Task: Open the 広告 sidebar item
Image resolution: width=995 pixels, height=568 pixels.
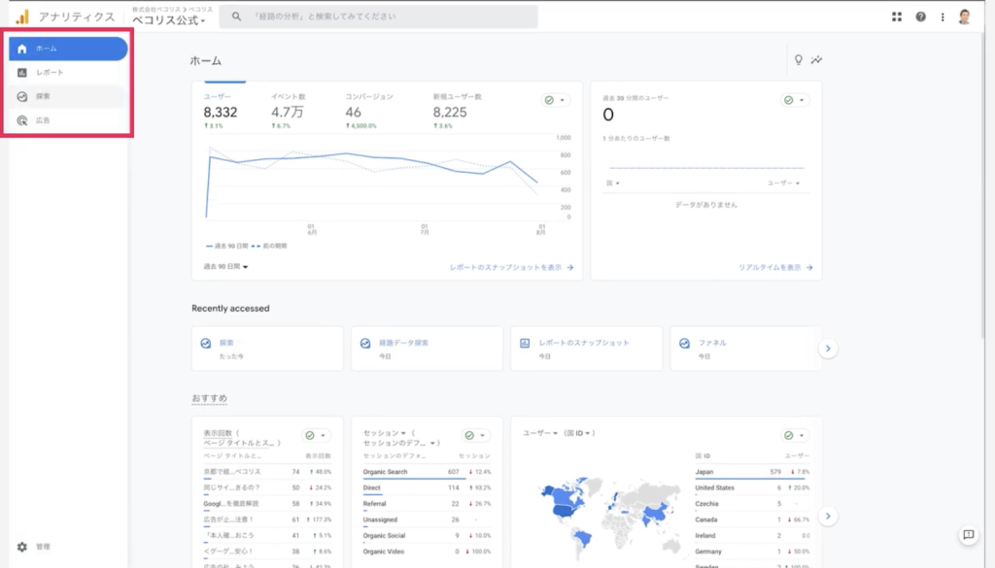Action: point(68,120)
